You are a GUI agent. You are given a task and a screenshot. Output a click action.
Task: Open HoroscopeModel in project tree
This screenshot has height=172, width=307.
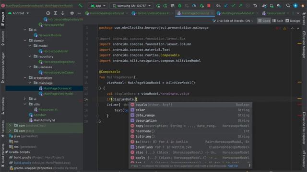click(56, 51)
